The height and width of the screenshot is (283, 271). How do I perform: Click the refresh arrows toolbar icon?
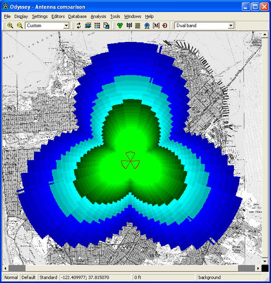79,26
